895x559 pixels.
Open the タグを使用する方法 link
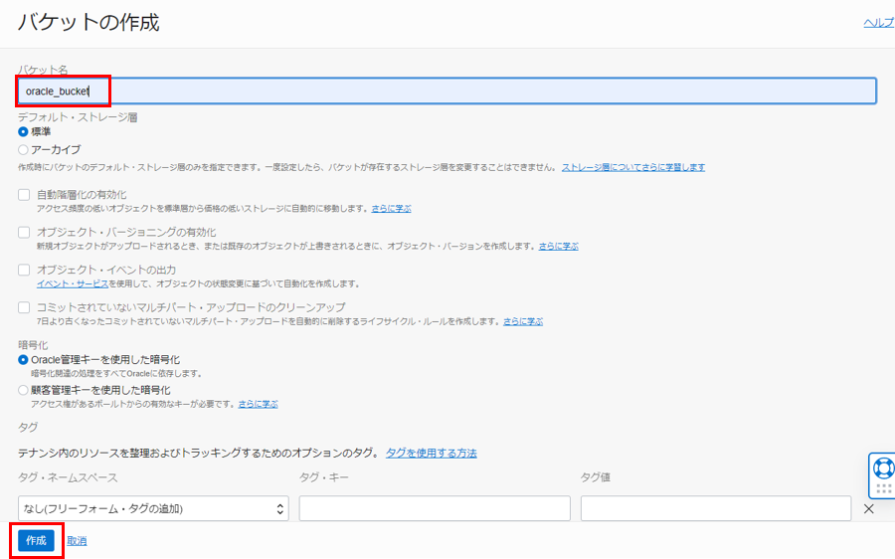click(x=432, y=453)
